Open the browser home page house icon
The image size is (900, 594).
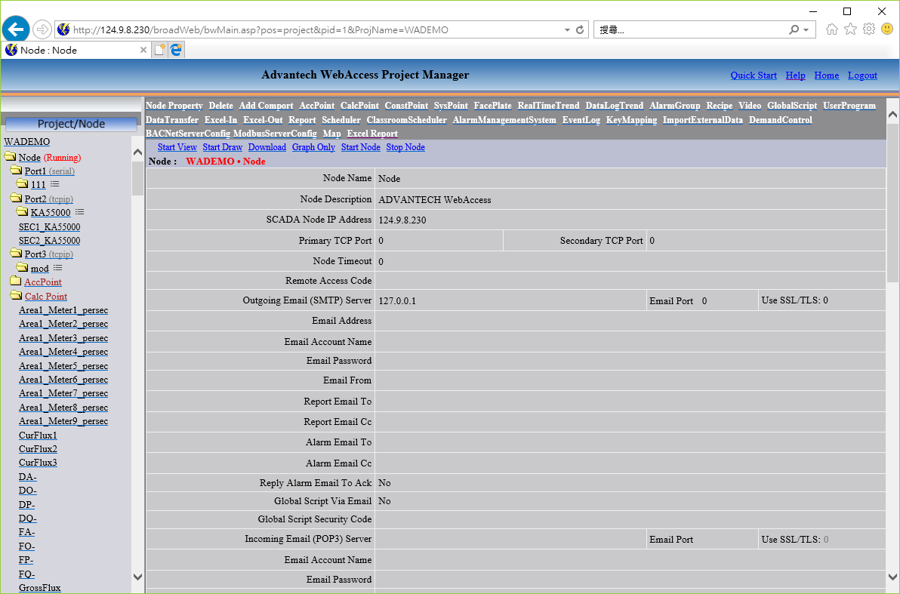(832, 29)
